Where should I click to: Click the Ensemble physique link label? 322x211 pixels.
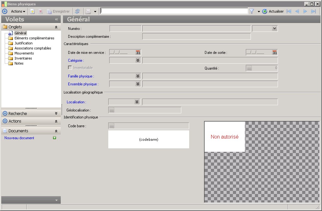[x=83, y=84]
